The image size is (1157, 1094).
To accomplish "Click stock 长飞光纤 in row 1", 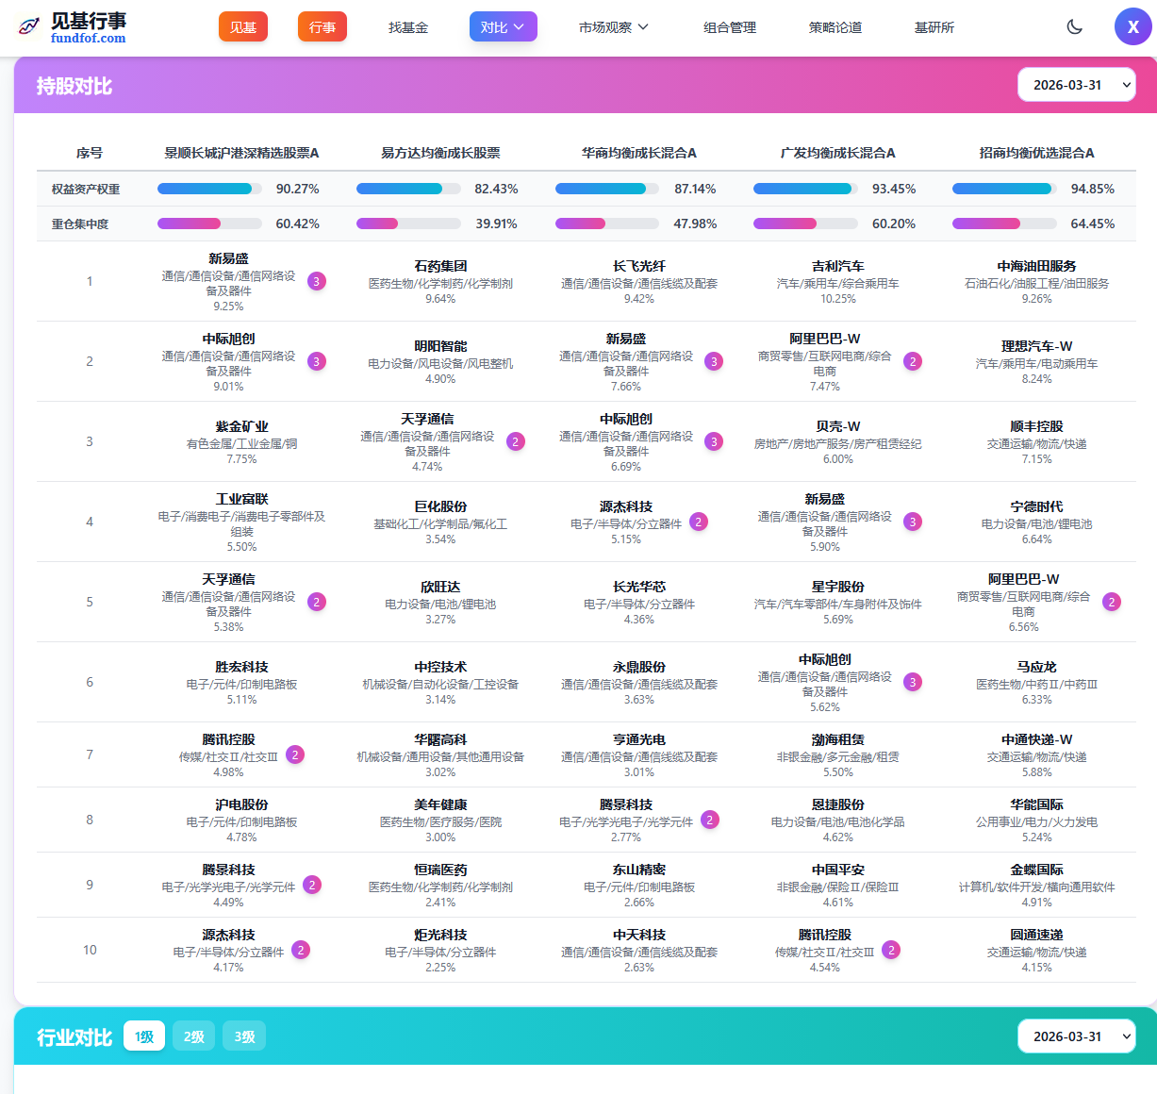I will pos(639,266).
